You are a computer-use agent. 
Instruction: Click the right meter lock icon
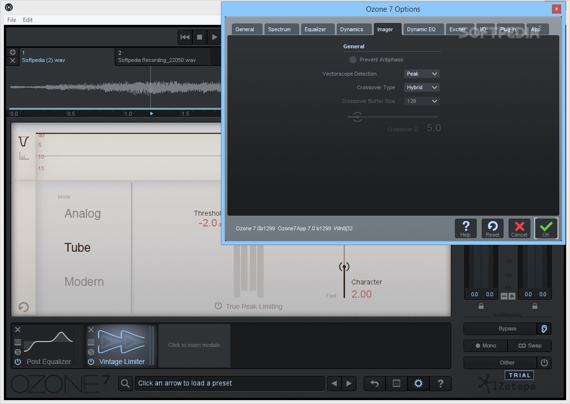(535, 306)
